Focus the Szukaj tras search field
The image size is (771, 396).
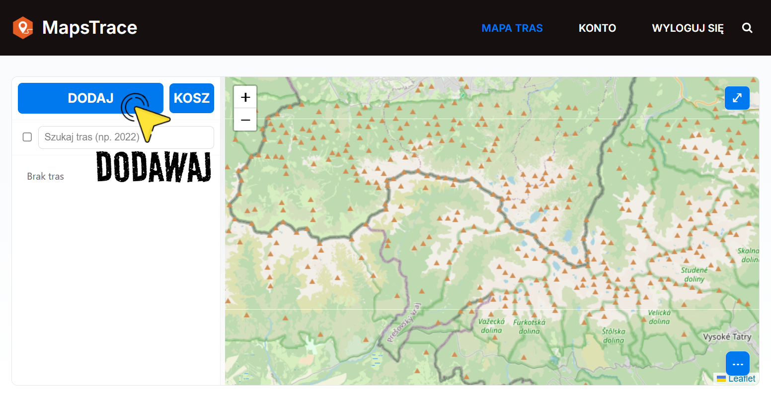(126, 137)
